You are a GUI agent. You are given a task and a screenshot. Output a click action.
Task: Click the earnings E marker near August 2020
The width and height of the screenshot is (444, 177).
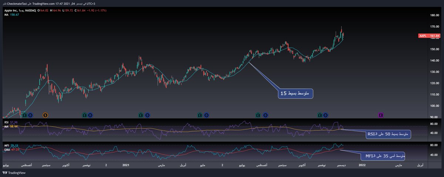[x=24, y=115]
